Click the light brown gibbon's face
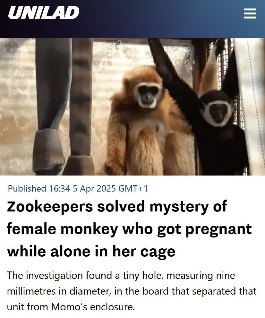265x318 pixels. (x=148, y=95)
